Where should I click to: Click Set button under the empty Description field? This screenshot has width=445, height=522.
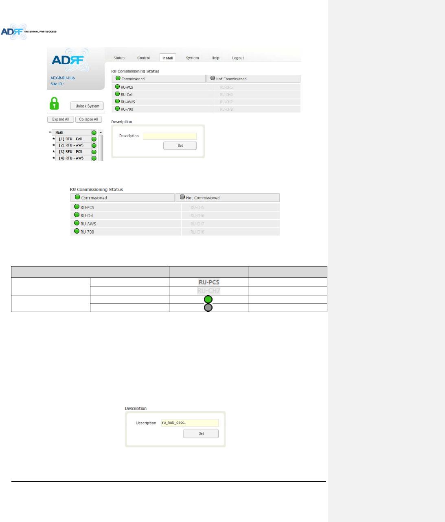[x=180, y=145]
